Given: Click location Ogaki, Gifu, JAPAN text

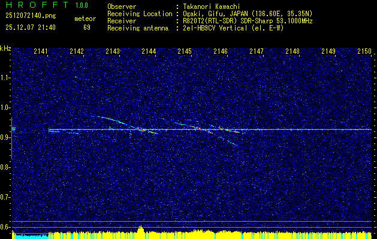Looking at the screenshot, I should coord(248,14).
